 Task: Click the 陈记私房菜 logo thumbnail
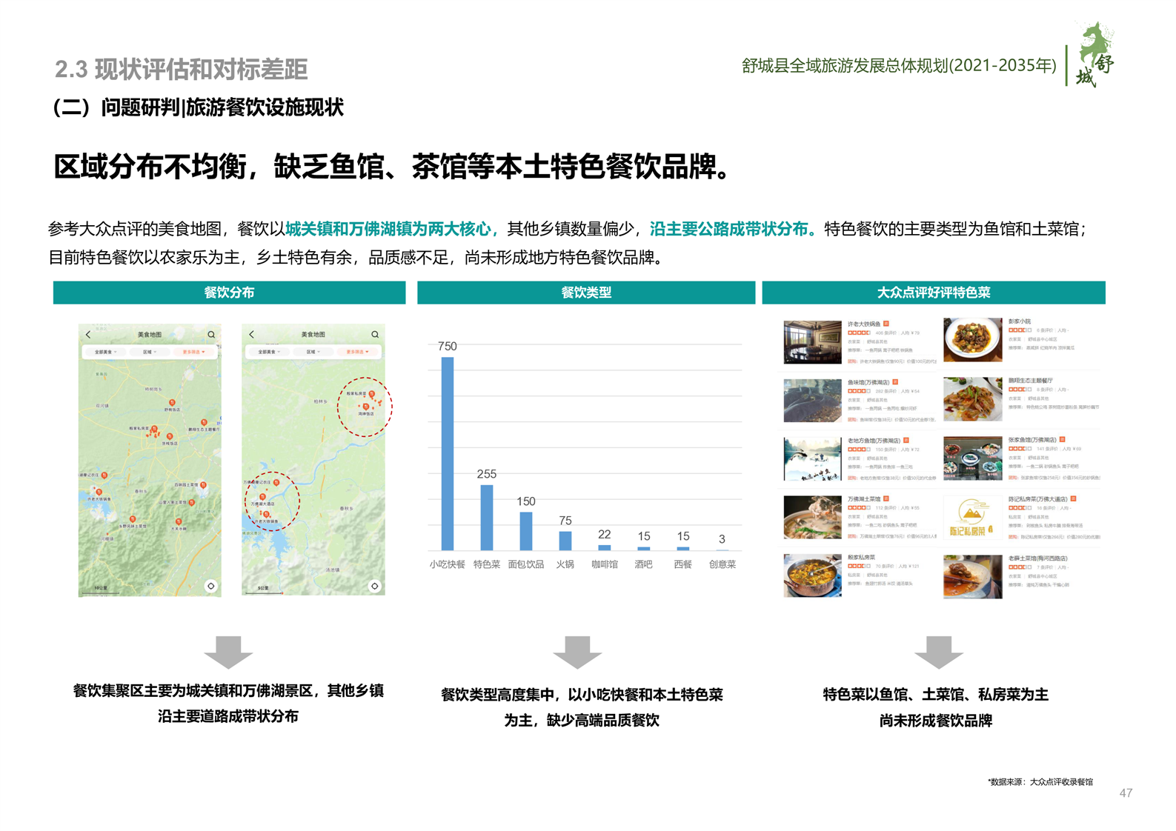coord(971,517)
